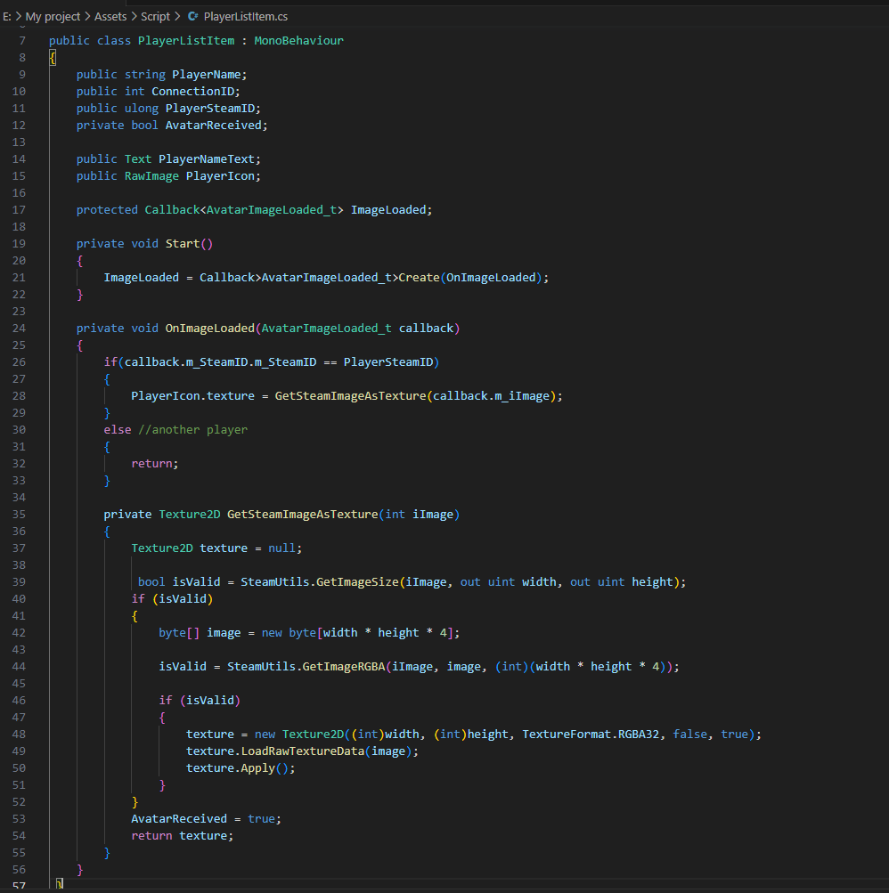889x893 pixels.
Task: Open the "Assets" breadcrumb dropdown
Action: tap(110, 16)
